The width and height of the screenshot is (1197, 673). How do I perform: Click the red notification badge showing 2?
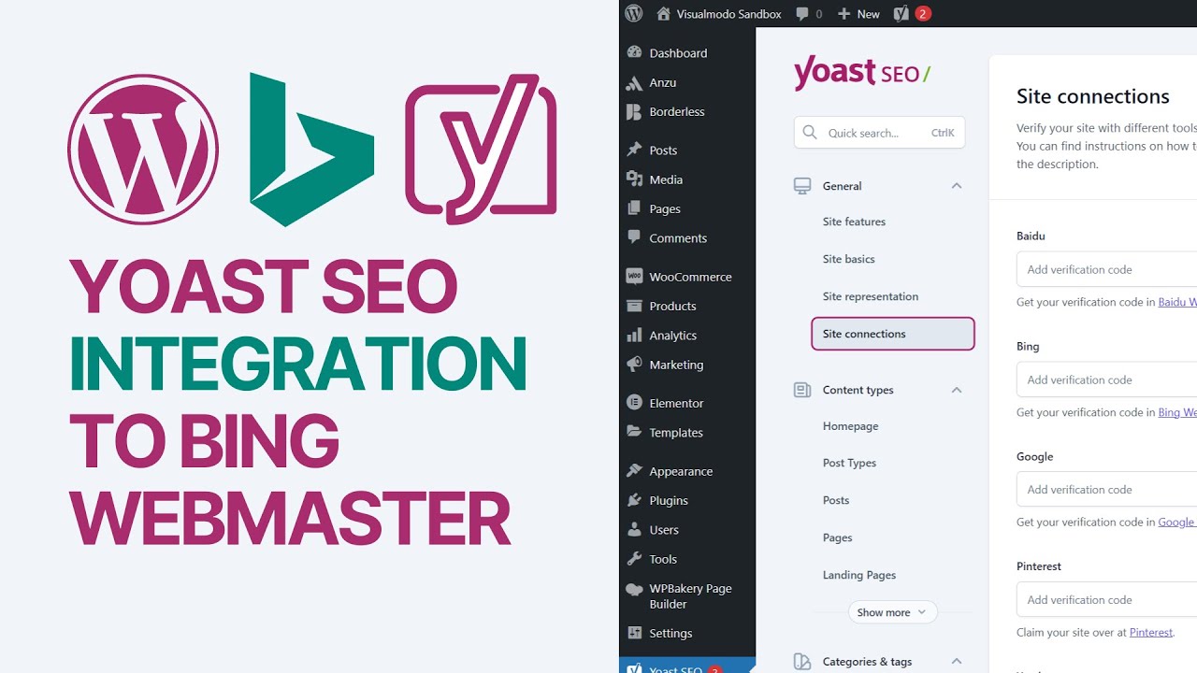(923, 13)
